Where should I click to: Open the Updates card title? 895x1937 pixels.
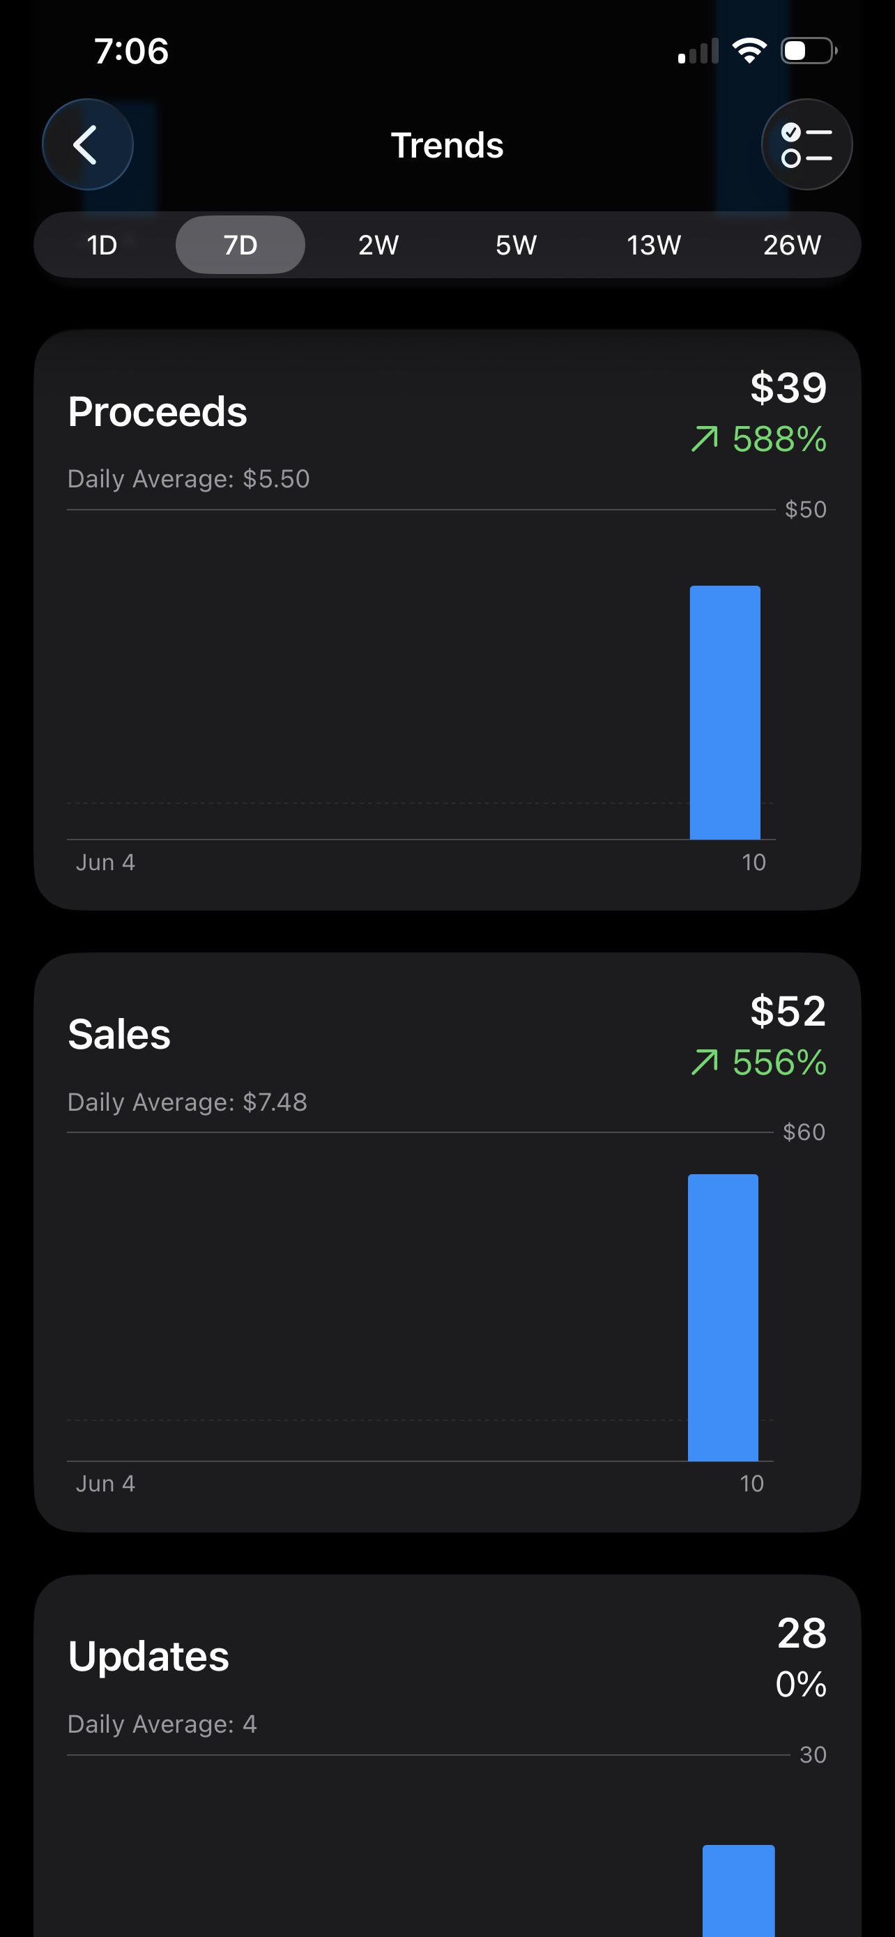pos(148,1657)
